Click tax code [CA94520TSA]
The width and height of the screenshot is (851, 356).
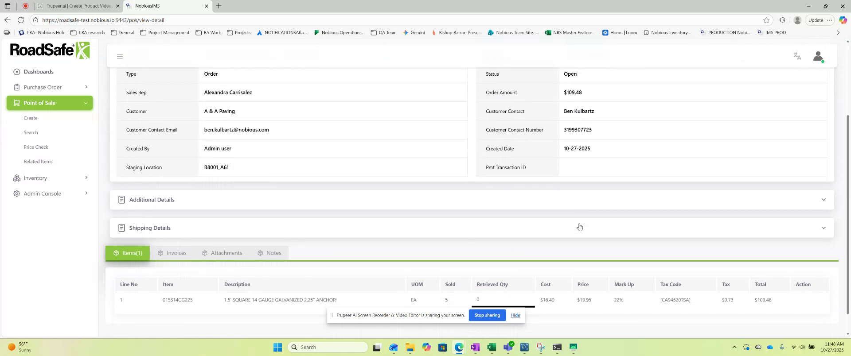point(675,300)
